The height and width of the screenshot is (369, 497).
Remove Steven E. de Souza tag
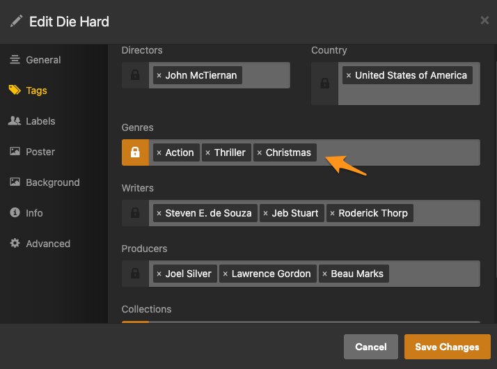click(x=159, y=213)
